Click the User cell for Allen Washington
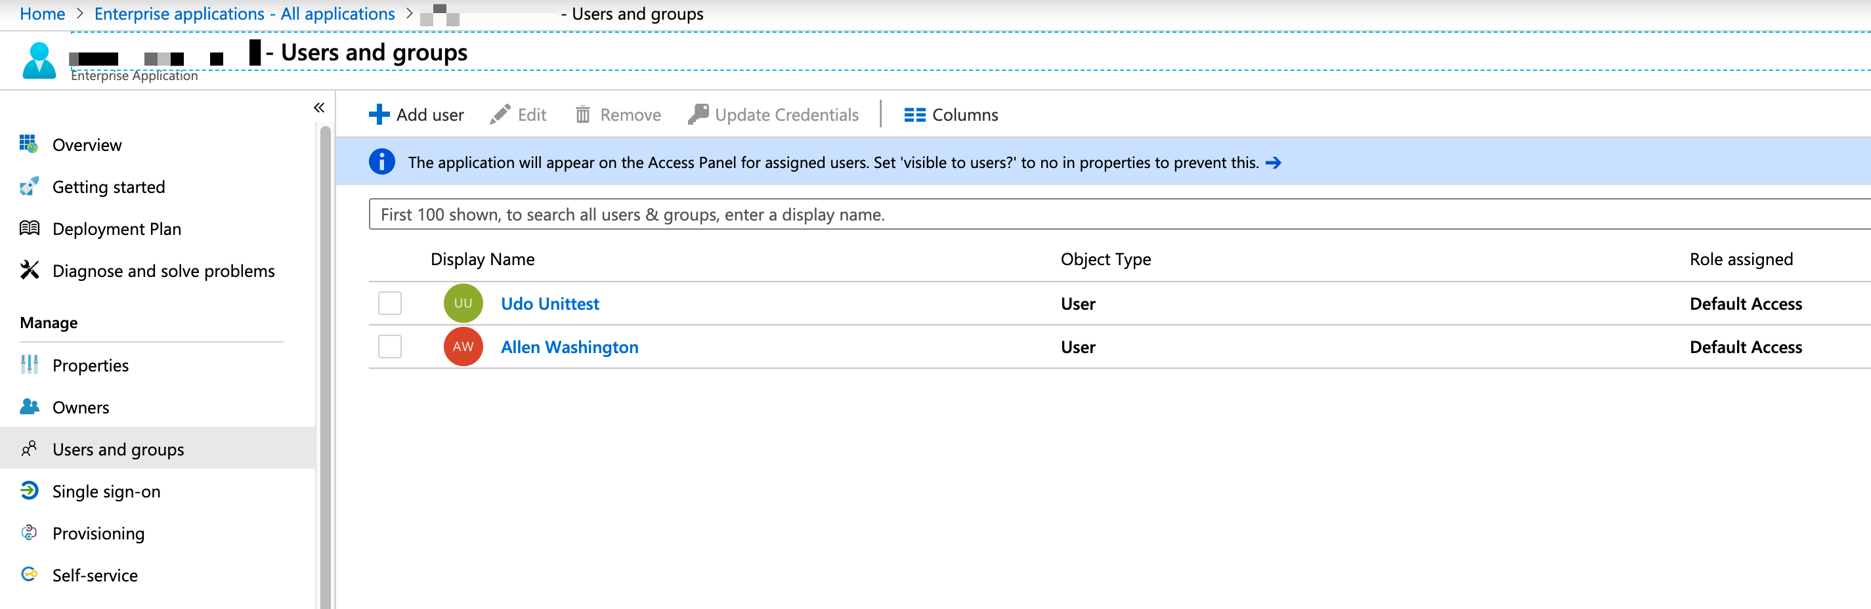Image resolution: width=1871 pixels, height=609 pixels. click(1078, 347)
